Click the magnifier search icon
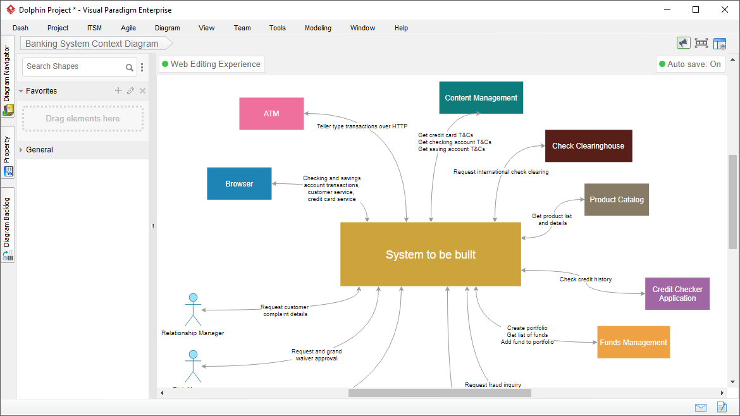This screenshot has width=740, height=416. tap(129, 67)
